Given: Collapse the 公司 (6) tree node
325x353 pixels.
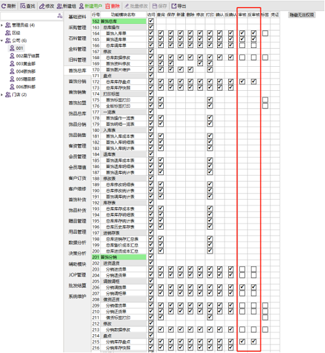Looking at the screenshot, I should tap(2, 40).
